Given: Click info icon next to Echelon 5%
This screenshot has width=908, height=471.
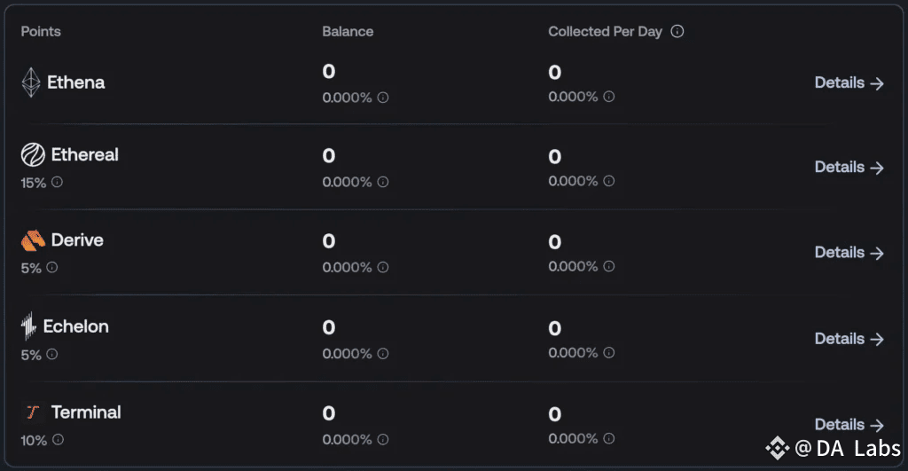Looking at the screenshot, I should [x=52, y=354].
